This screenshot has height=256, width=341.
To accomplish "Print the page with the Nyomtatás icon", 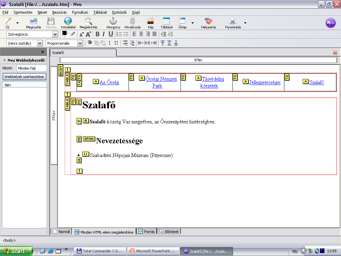I will (233, 23).
